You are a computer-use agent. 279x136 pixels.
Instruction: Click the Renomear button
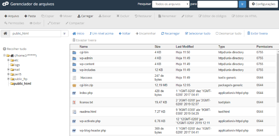point(167,16)
